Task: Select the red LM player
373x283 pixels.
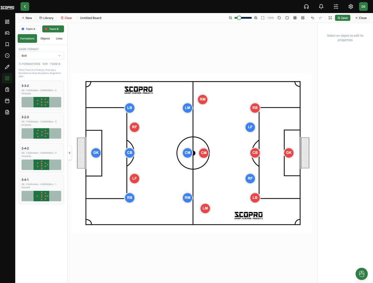Action: [205, 208]
